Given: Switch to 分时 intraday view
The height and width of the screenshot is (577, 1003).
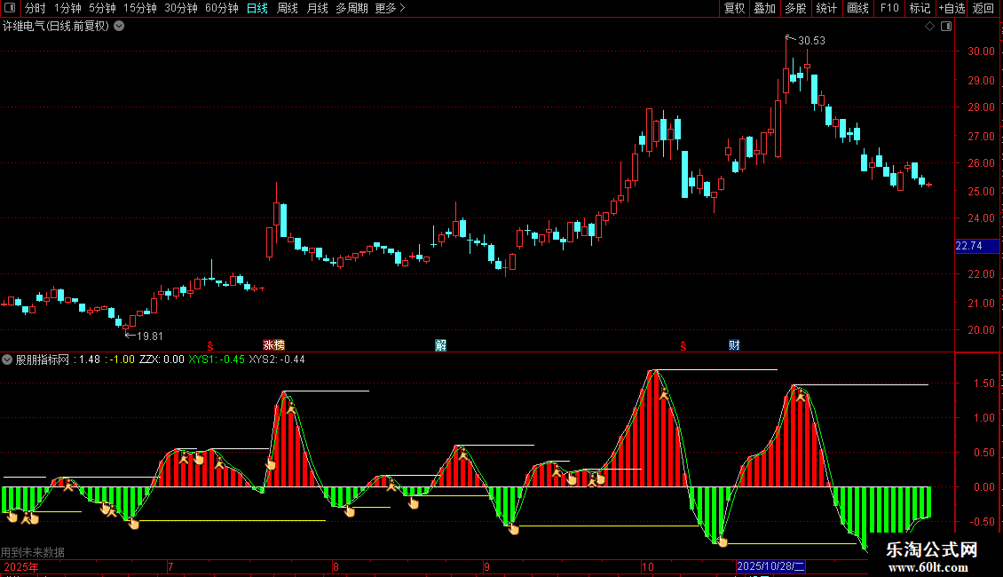Looking at the screenshot, I should click(x=36, y=8).
